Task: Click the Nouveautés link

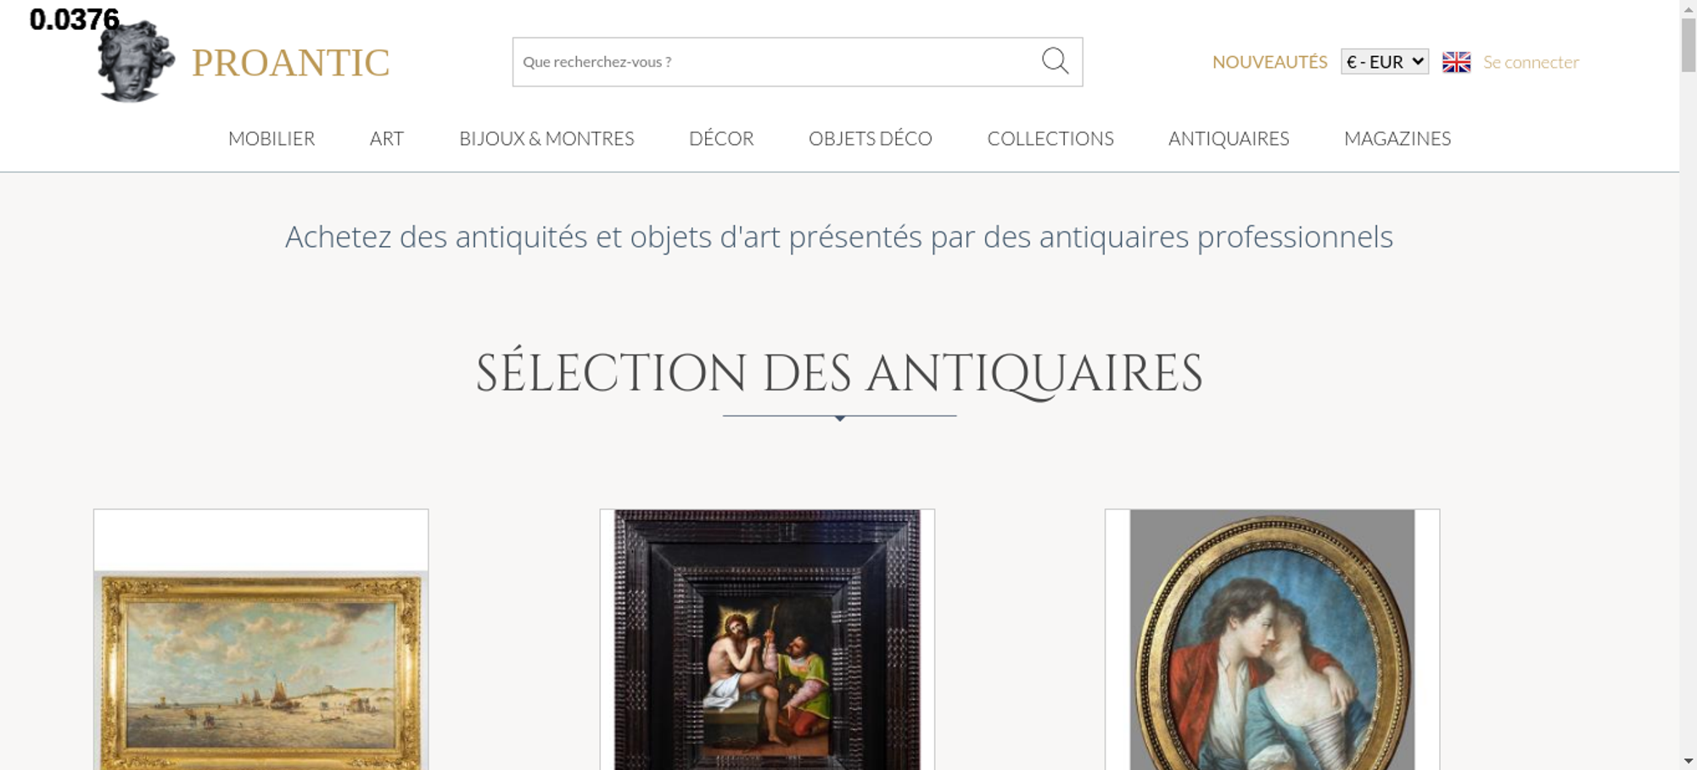Action: 1269,62
